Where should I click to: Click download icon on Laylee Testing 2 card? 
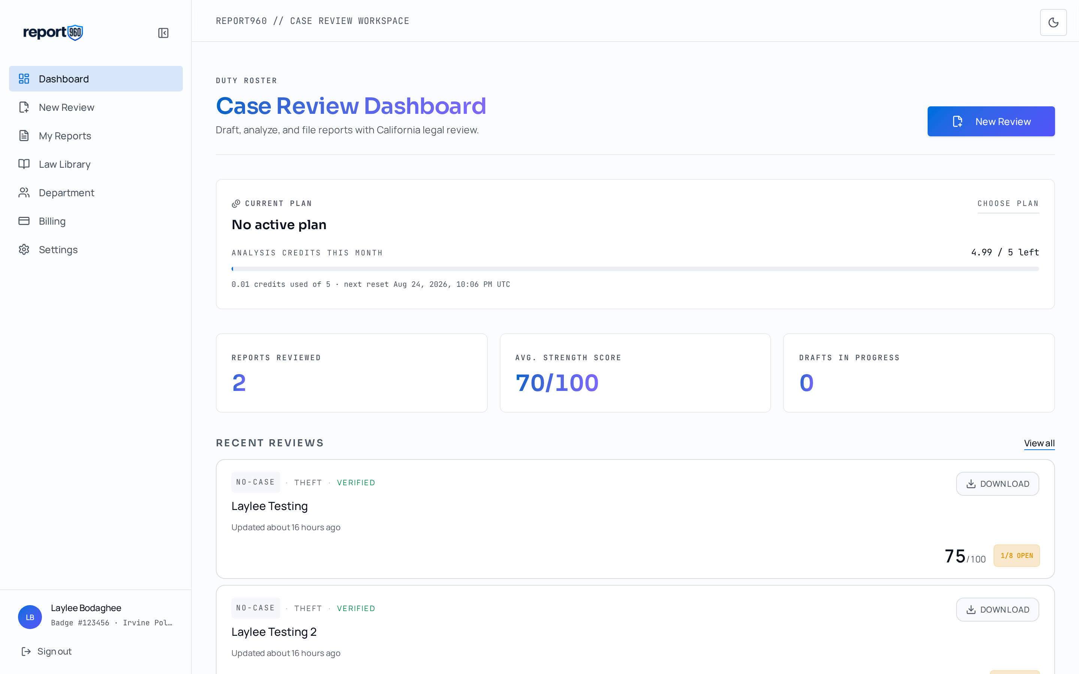971,609
